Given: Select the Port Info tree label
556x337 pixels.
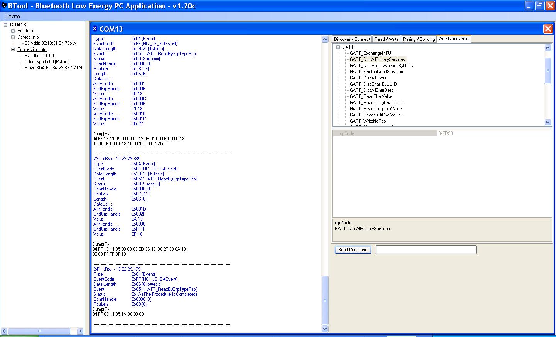Looking at the screenshot, I should pos(25,31).
